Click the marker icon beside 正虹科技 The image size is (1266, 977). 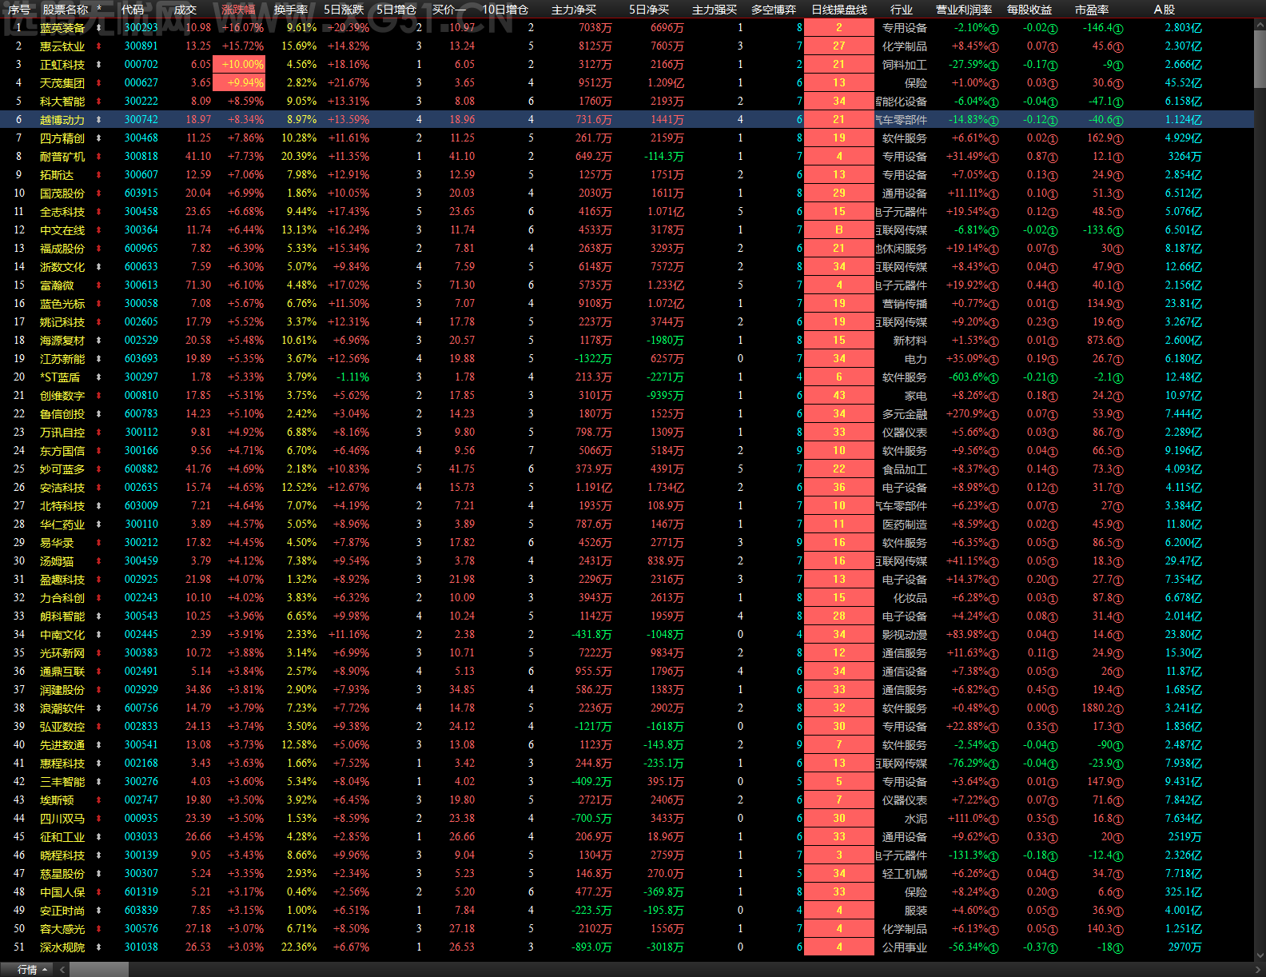pos(99,65)
